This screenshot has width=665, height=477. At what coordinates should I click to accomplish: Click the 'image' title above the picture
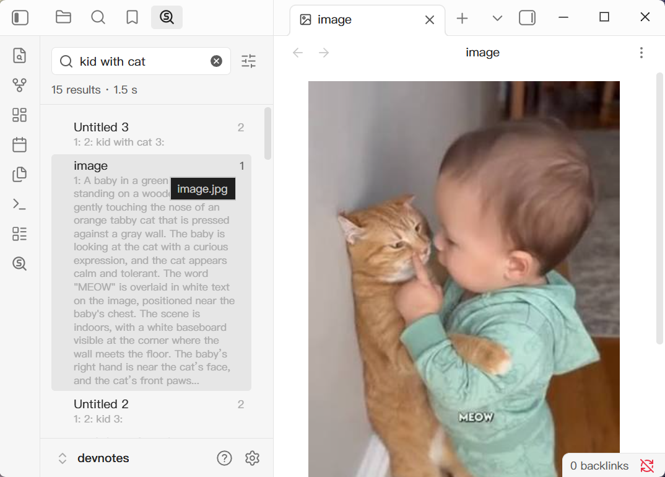pyautogui.click(x=482, y=53)
